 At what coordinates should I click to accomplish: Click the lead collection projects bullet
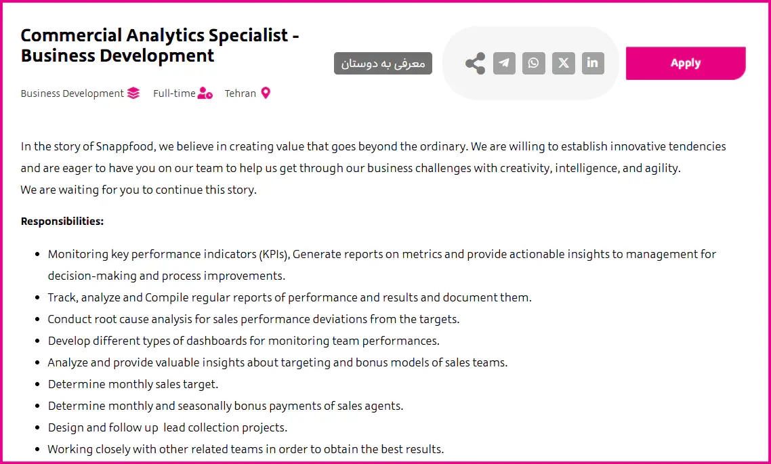point(167,427)
